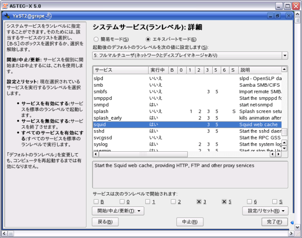The height and width of the screenshot is (238, 302).
Task: Click the Squid description text box
Action: pos(190,174)
